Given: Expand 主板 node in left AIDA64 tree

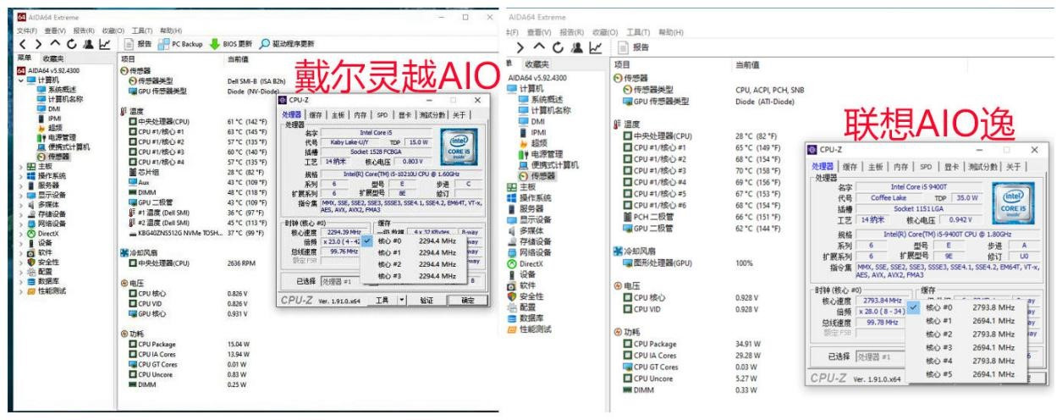Looking at the screenshot, I should pyautogui.click(x=20, y=166).
